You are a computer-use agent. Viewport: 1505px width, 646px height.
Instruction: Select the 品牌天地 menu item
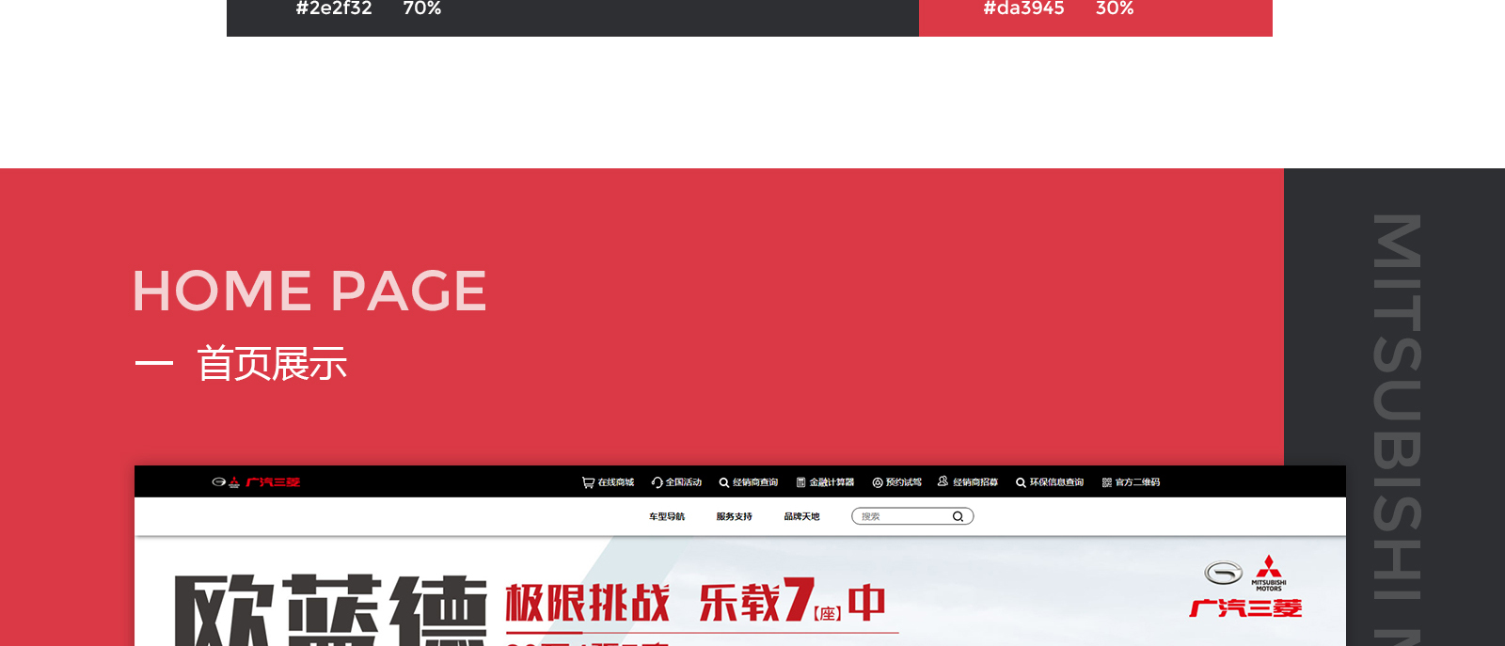coord(802,516)
